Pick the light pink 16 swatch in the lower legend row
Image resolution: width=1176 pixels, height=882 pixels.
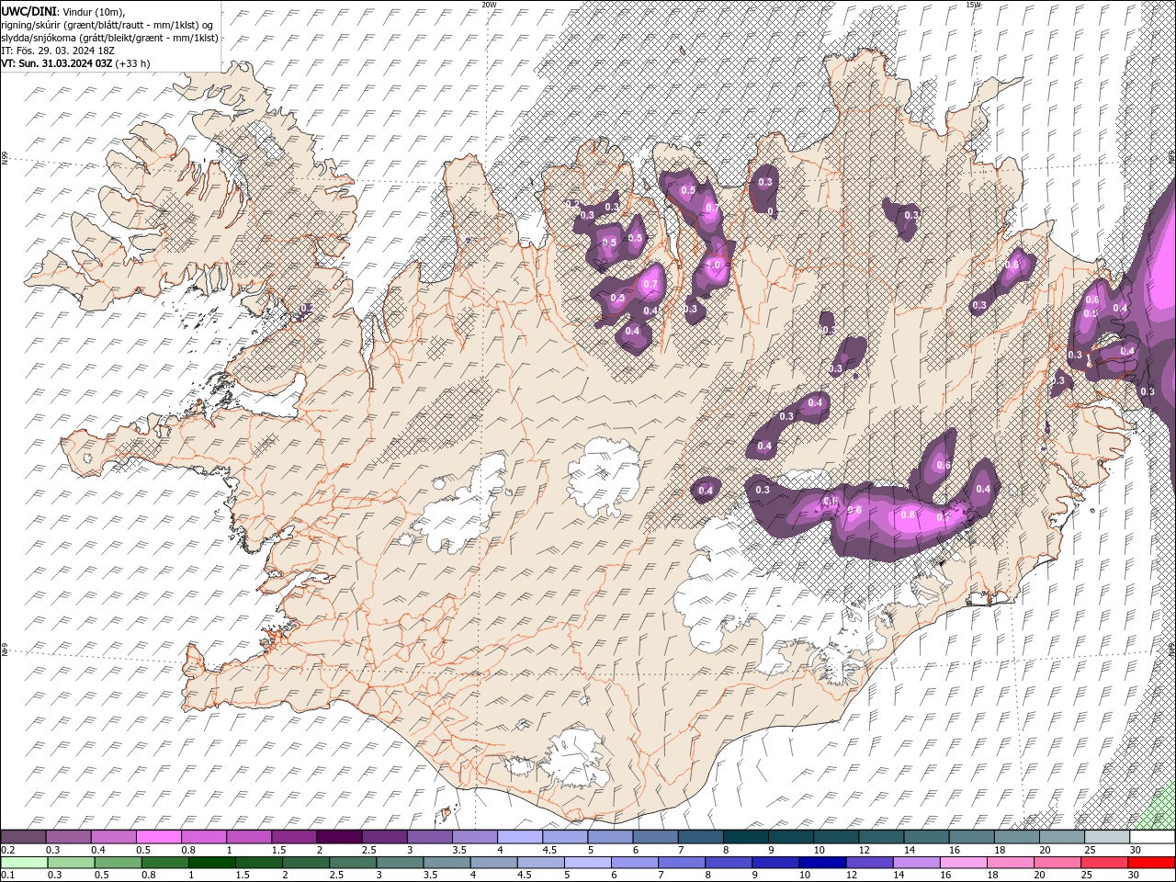pyautogui.click(x=964, y=863)
